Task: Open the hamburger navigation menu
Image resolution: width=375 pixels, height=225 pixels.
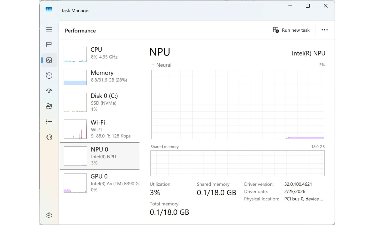Action: [49, 29]
